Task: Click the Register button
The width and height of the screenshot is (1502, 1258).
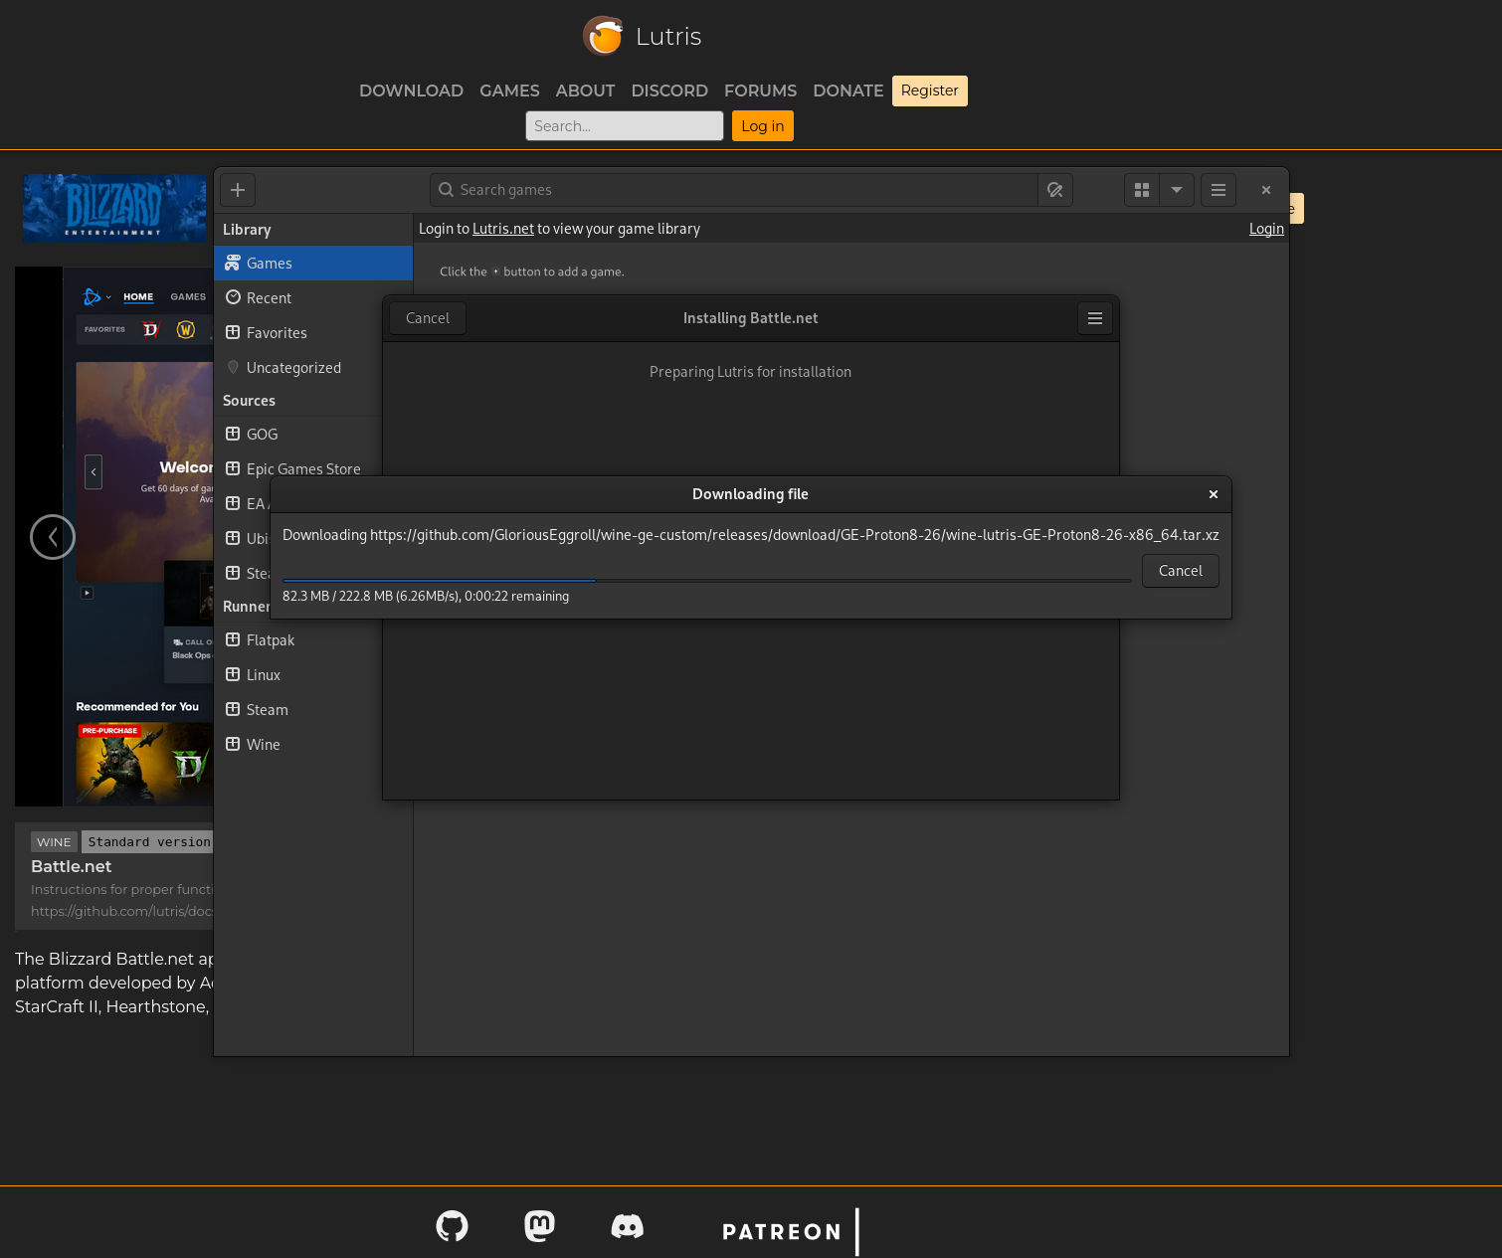Action: 929,90
